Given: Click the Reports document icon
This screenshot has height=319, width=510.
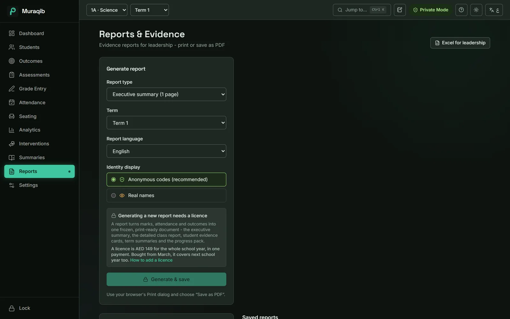Looking at the screenshot, I should pyautogui.click(x=12, y=171).
